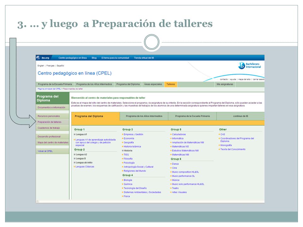
Task: Click the ibo.org link
Action: 45,58
